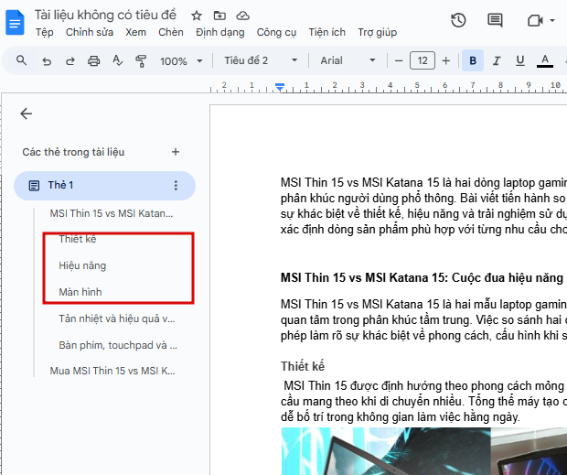Open the text color picker
The width and height of the screenshot is (567, 475).
544,60
